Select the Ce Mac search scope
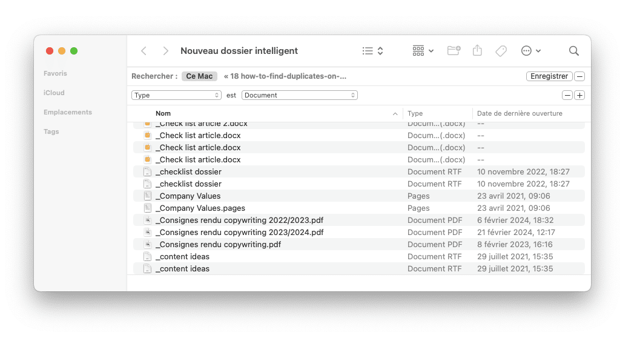Viewport: 637px width, 338px height. click(199, 76)
